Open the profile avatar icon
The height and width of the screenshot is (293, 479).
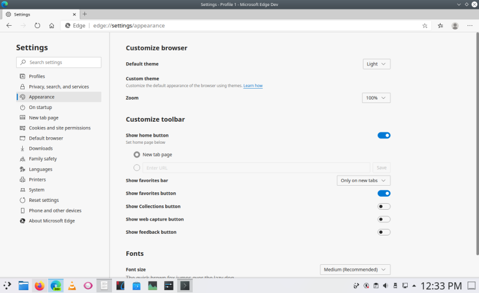[455, 26]
